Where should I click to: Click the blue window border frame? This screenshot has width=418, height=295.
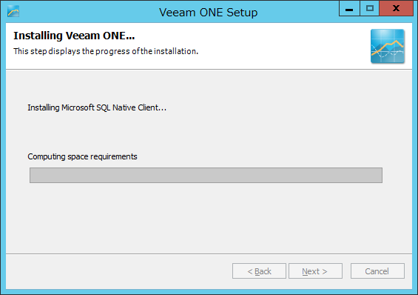click(3, 160)
